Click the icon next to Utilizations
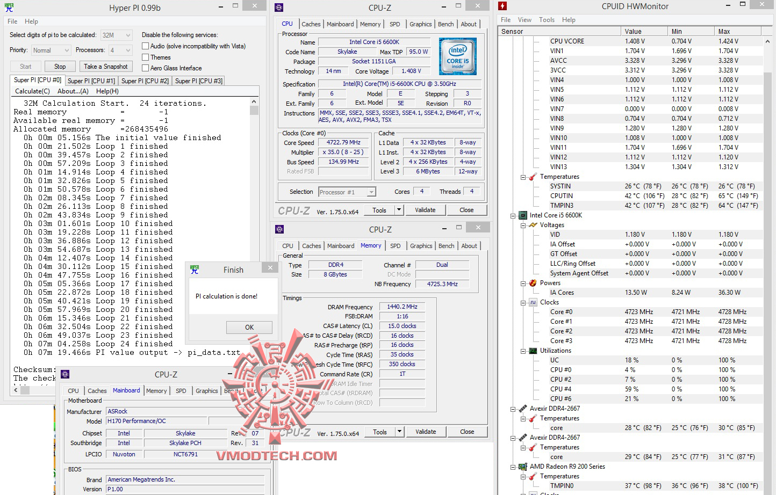 tap(533, 351)
